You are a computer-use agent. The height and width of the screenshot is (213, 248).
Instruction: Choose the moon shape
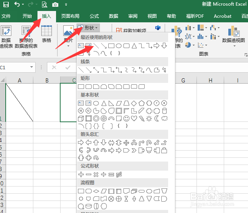[x=157, y=118]
